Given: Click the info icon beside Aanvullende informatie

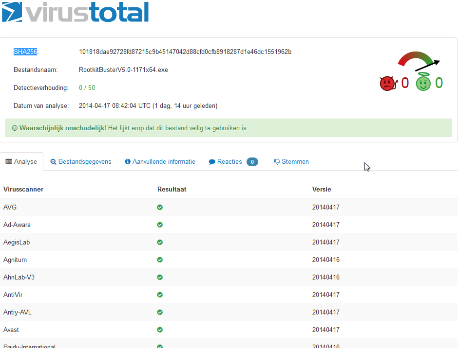Looking at the screenshot, I should pos(128,161).
